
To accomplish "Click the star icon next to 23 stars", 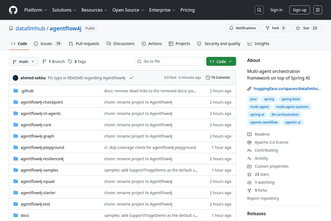I will click(x=249, y=174).
